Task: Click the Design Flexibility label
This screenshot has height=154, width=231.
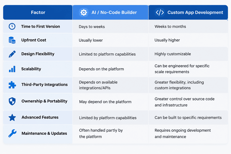Action: point(38,54)
